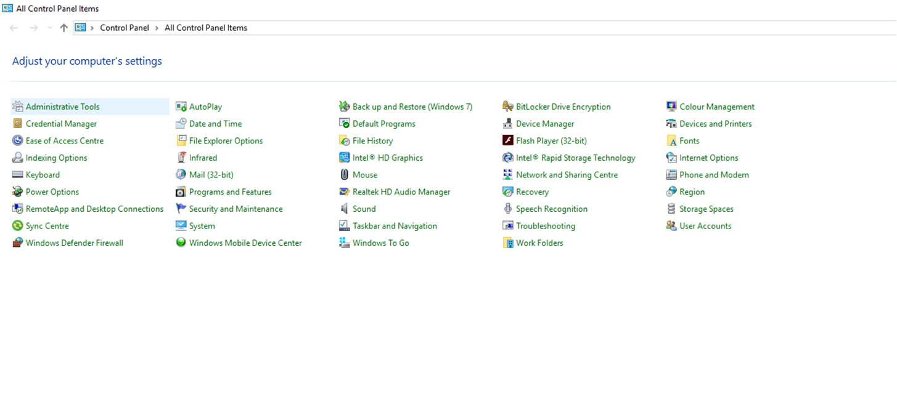897x415 pixels.
Task: Click the Device Manager link
Action: pos(545,124)
